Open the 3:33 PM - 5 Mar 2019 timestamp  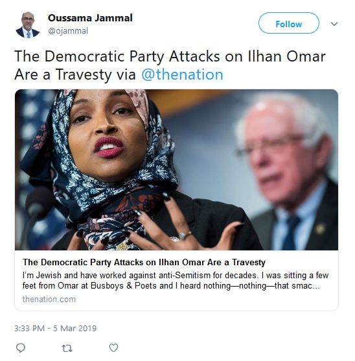tap(55, 328)
